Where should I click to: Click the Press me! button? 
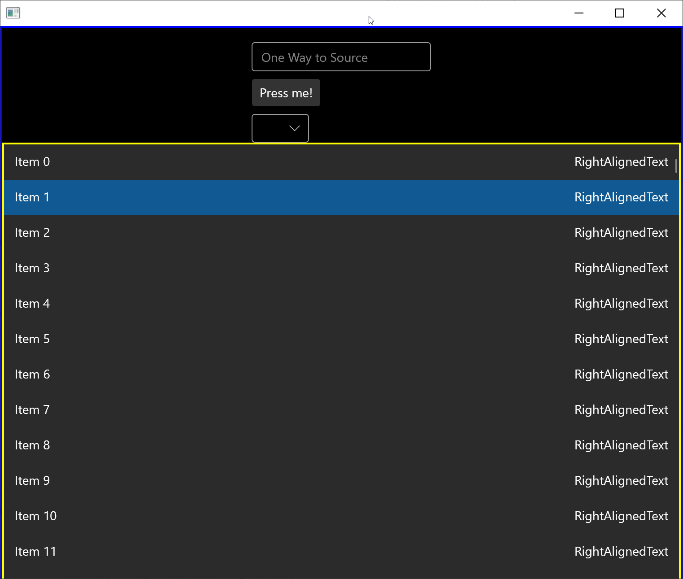pos(286,92)
